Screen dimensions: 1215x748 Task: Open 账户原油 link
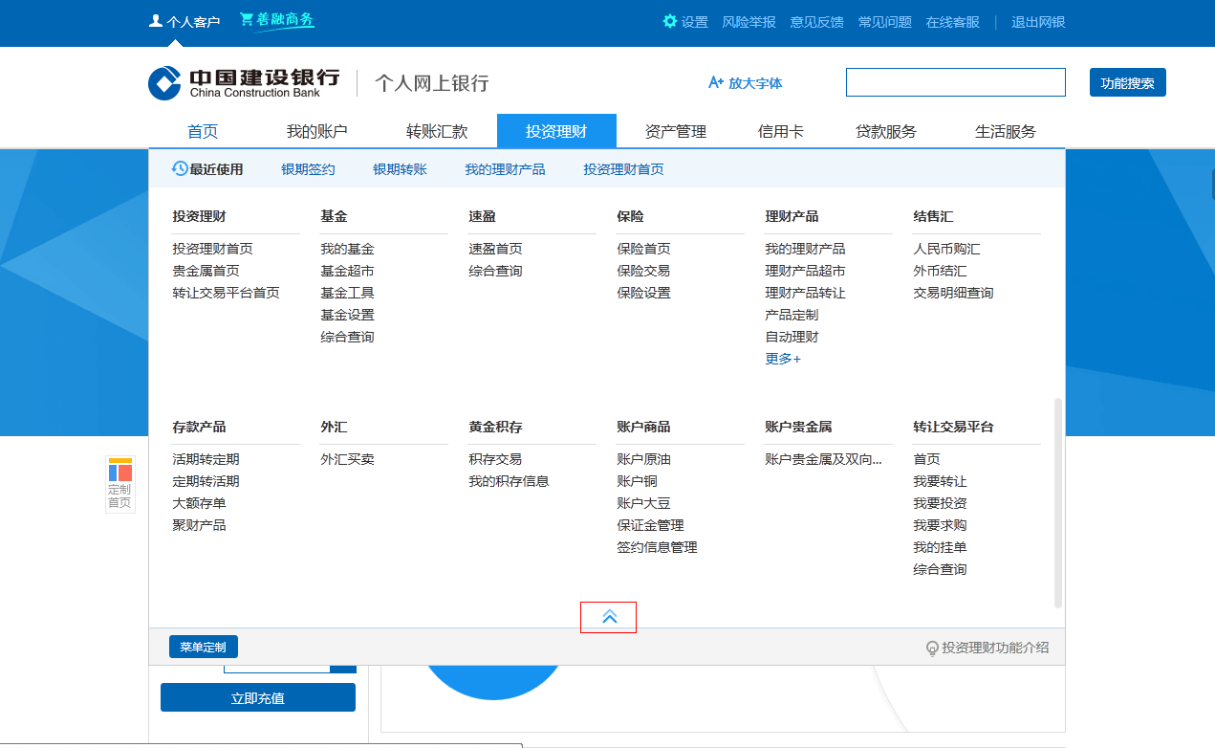click(x=643, y=459)
